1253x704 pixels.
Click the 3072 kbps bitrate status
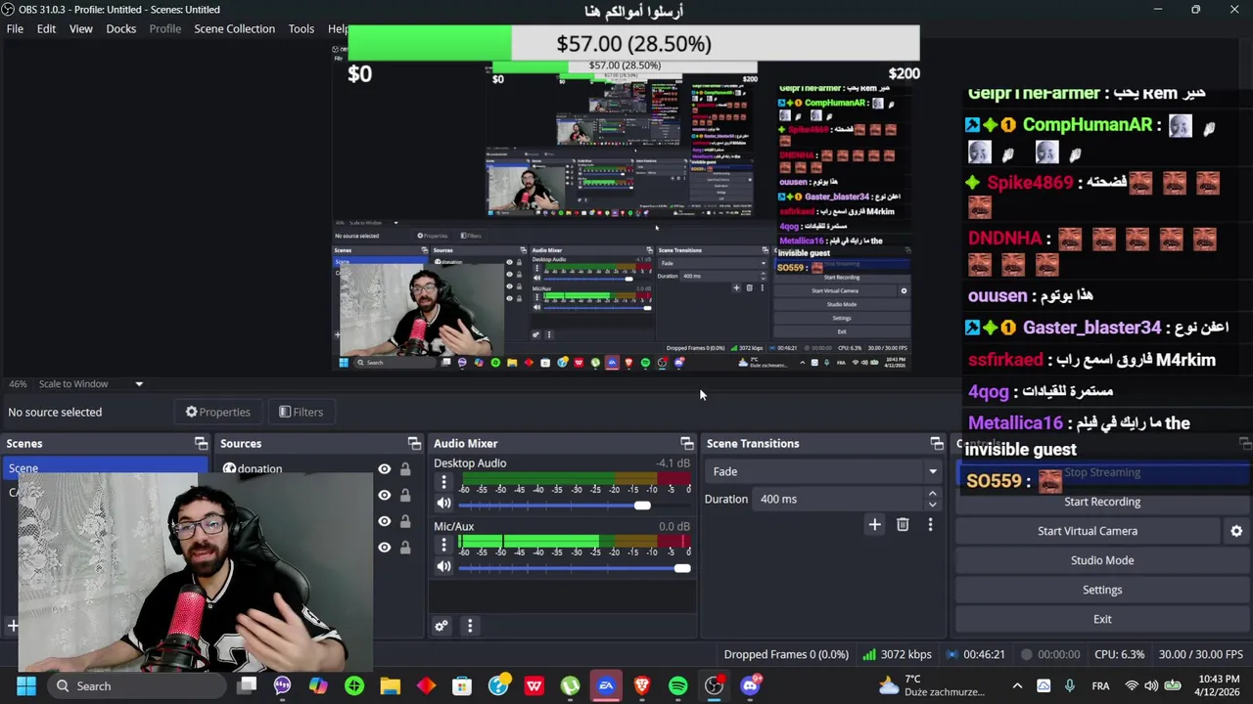pyautogui.click(x=897, y=654)
